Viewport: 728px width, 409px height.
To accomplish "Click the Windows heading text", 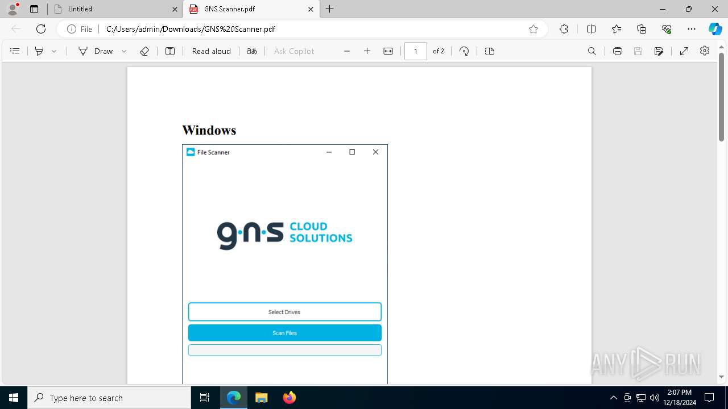I will pos(209,130).
